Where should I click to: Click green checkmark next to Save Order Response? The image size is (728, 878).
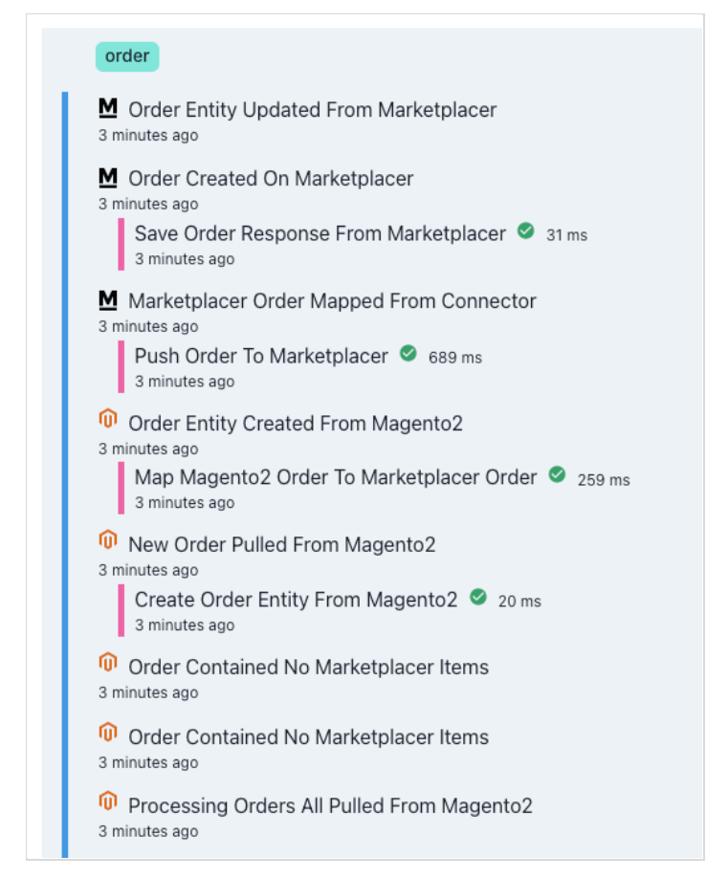(525, 231)
